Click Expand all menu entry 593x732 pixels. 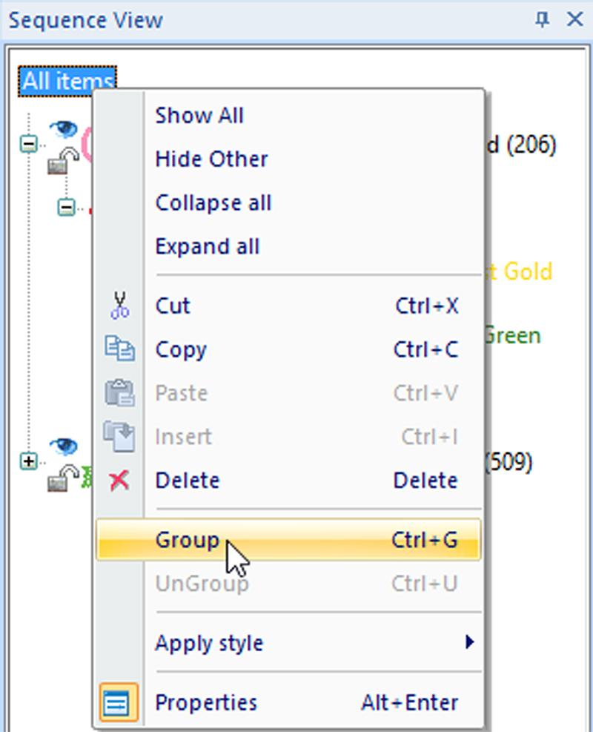point(207,246)
